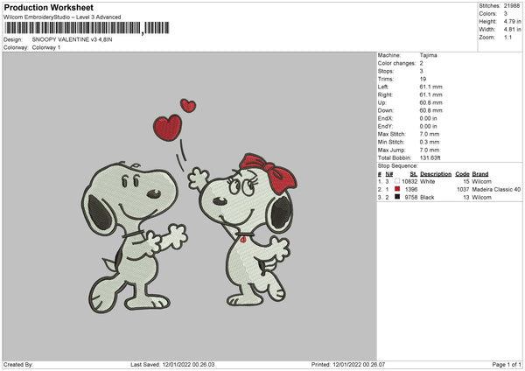525x371 pixels.
Task: Click 'Wilcom' brand in the White row
Action: click(x=482, y=181)
